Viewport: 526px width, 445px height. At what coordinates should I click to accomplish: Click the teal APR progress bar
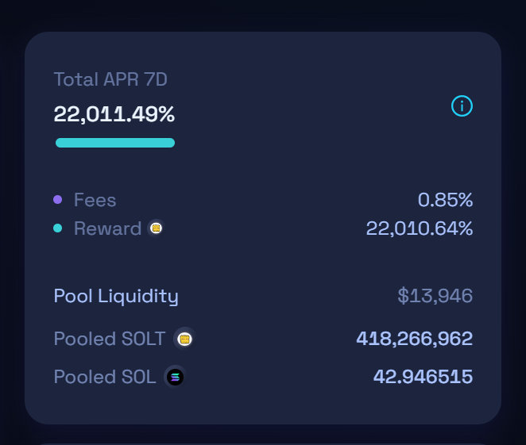tap(115, 143)
